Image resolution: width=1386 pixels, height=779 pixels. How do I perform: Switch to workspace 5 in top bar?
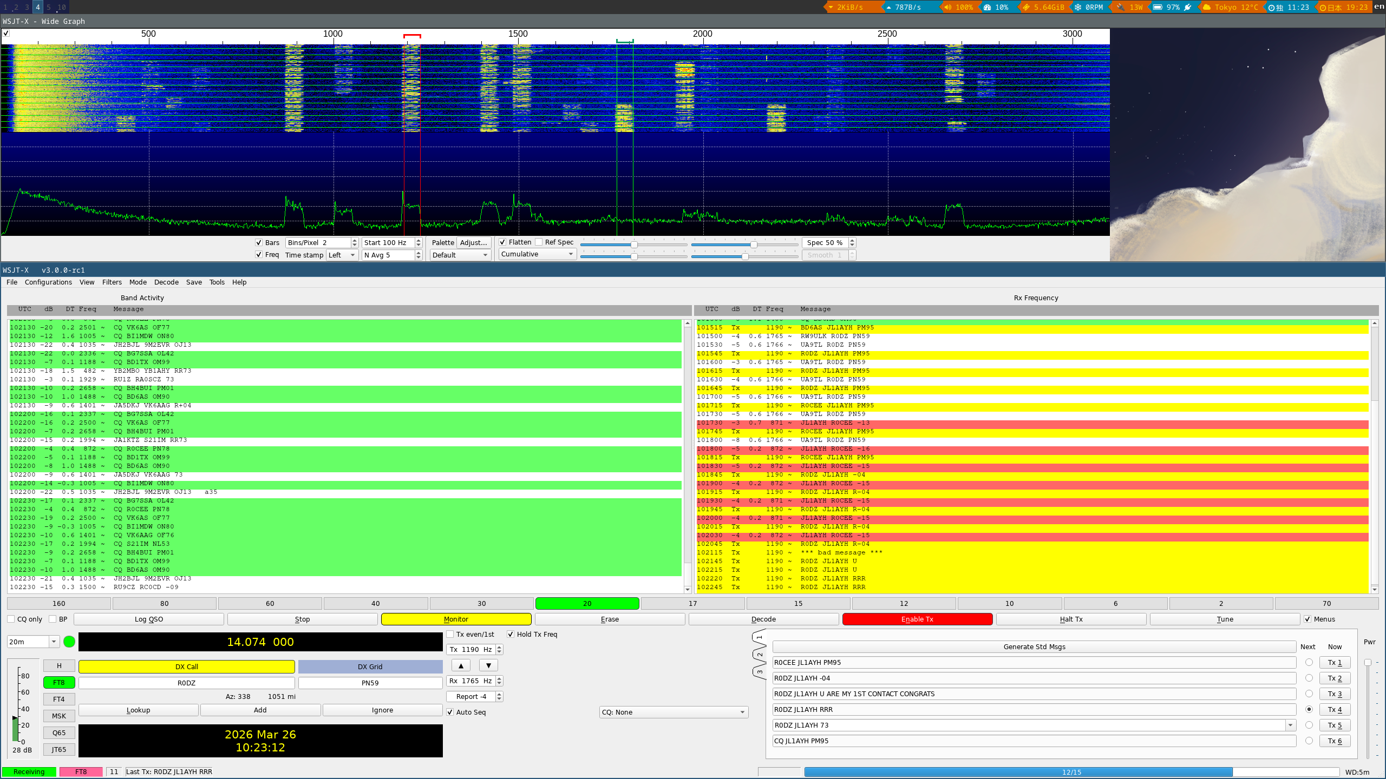click(x=49, y=7)
